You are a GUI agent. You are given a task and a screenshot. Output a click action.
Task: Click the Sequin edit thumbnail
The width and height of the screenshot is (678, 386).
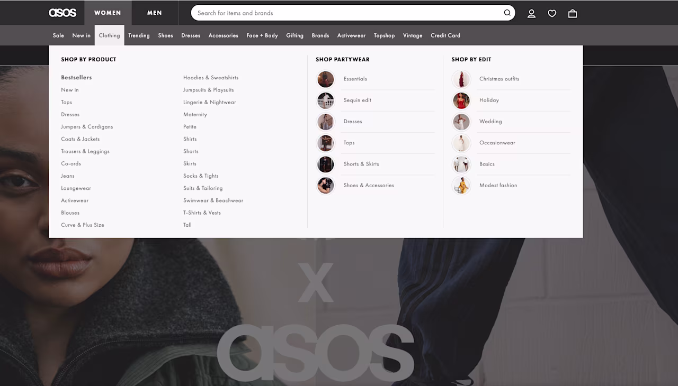tap(326, 100)
